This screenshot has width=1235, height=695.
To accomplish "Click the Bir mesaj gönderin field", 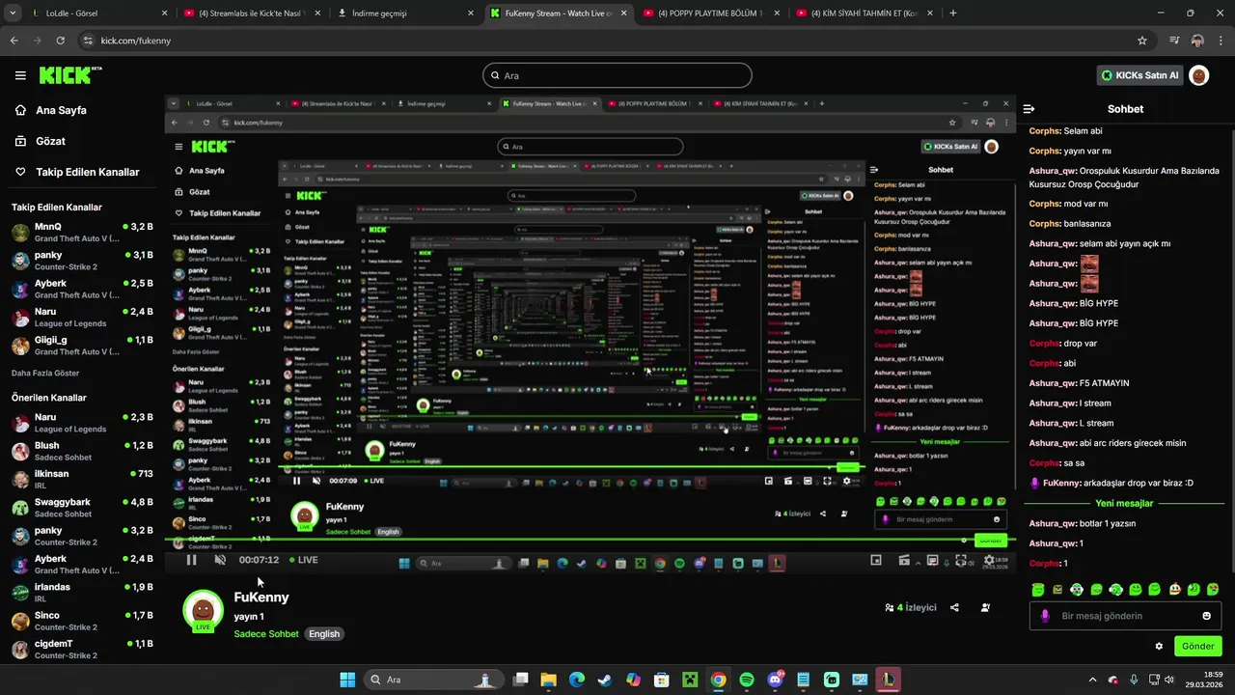I will pos(1125,616).
